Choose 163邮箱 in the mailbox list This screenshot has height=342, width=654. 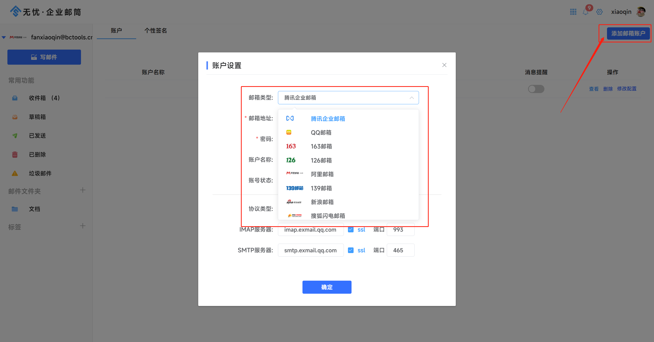[x=321, y=146]
